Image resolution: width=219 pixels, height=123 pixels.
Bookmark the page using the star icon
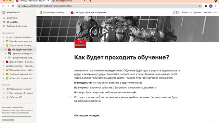[x=200, y=6]
